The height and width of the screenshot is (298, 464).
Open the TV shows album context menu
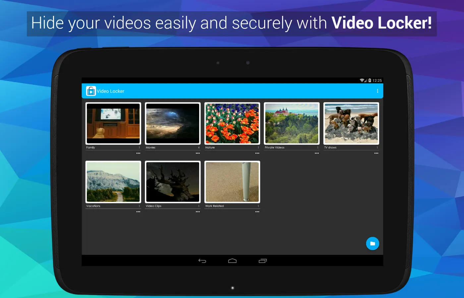click(376, 153)
